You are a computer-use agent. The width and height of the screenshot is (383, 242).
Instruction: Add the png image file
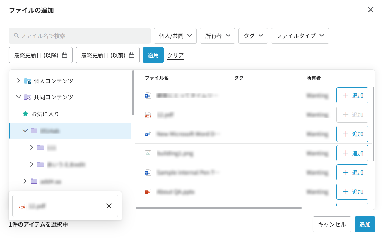point(352,153)
